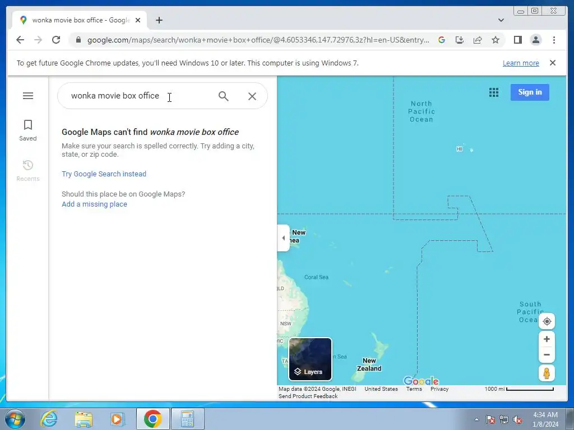Share this page icon

(478, 40)
